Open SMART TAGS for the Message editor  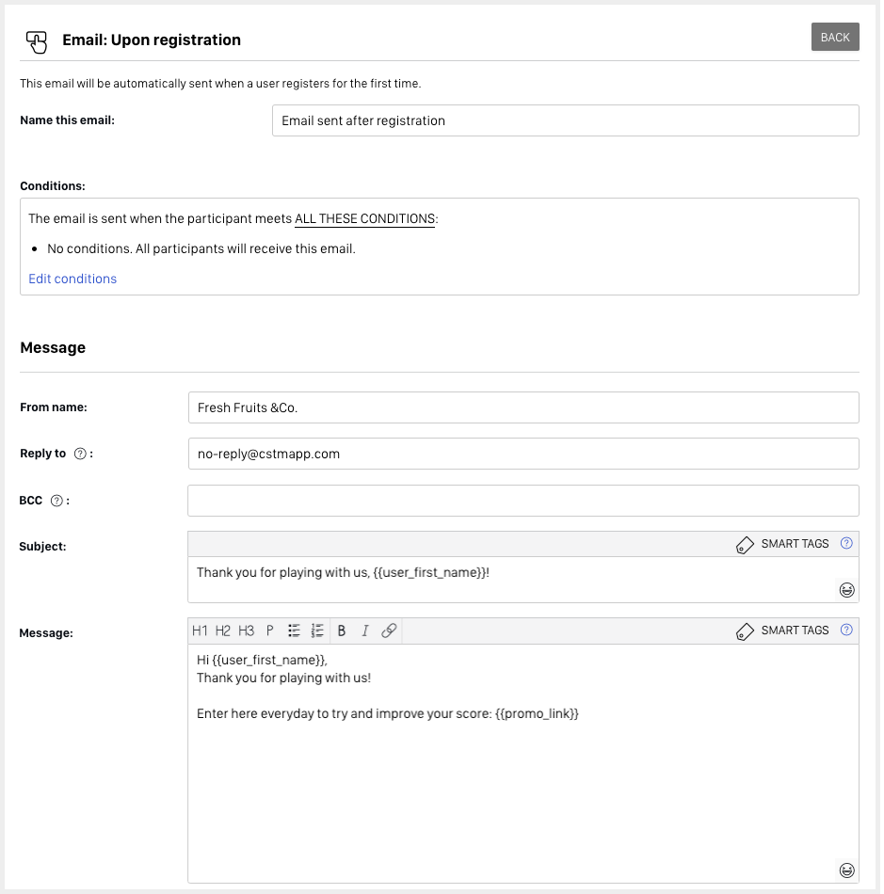click(x=783, y=631)
